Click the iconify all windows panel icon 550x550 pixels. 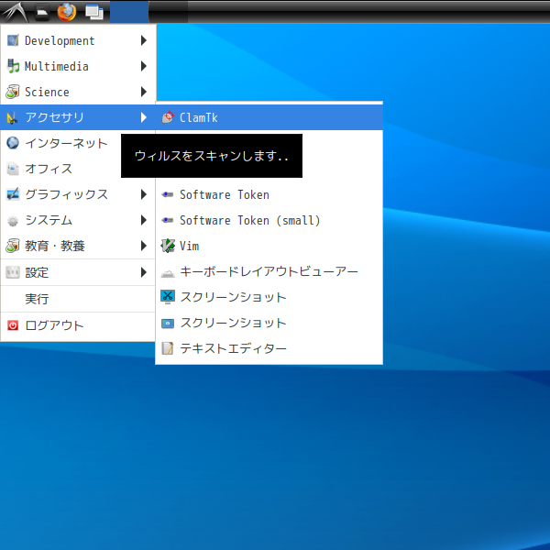click(94, 12)
